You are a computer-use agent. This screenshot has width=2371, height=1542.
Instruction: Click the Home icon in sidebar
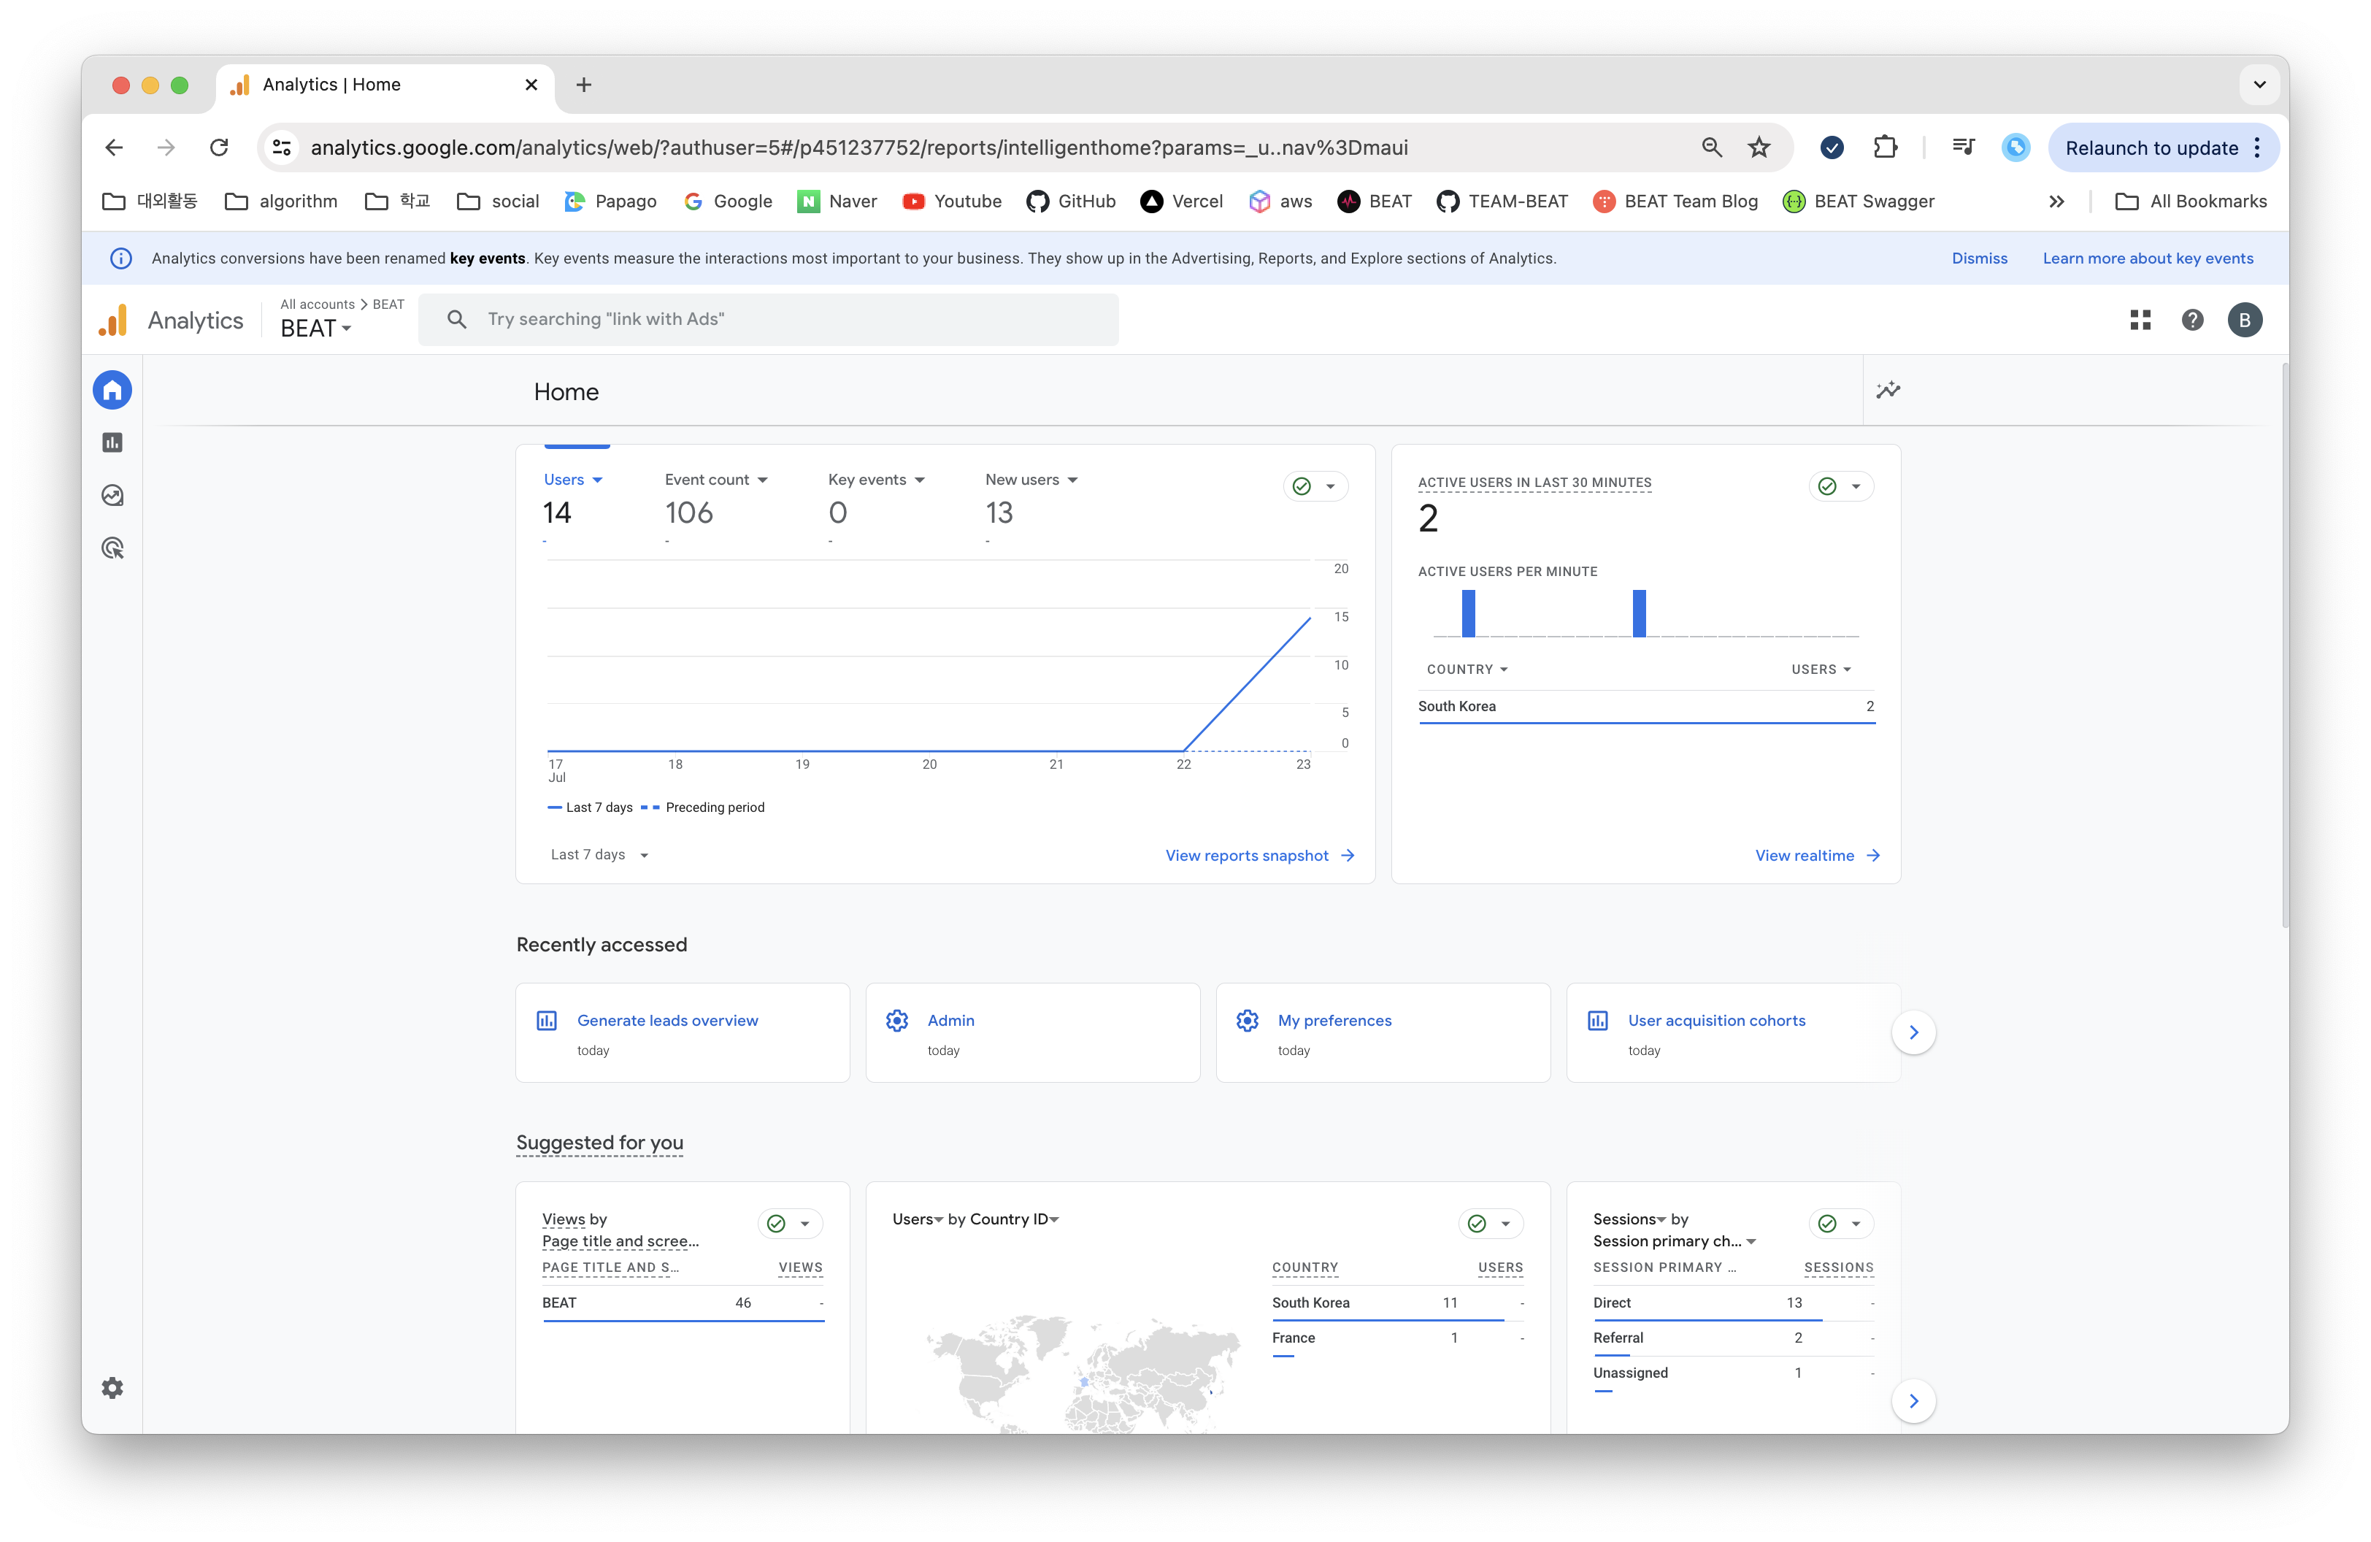(x=112, y=391)
